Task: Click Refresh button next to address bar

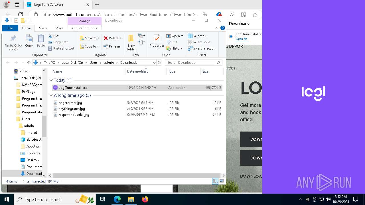Action: tap(159, 63)
